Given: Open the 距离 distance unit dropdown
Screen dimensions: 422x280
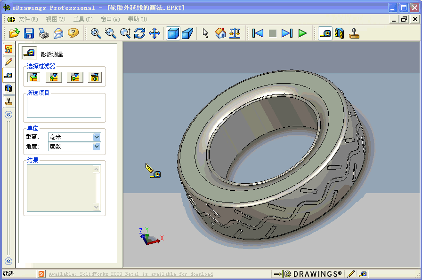Looking at the screenshot, I should 97,137.
